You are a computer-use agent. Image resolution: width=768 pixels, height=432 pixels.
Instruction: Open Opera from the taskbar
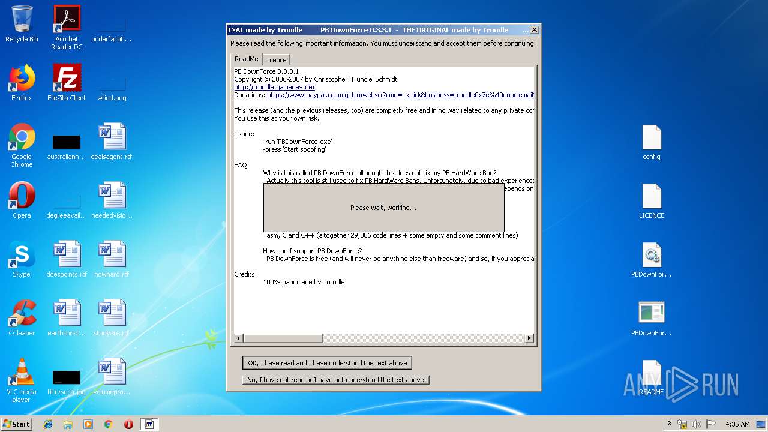pyautogui.click(x=128, y=424)
